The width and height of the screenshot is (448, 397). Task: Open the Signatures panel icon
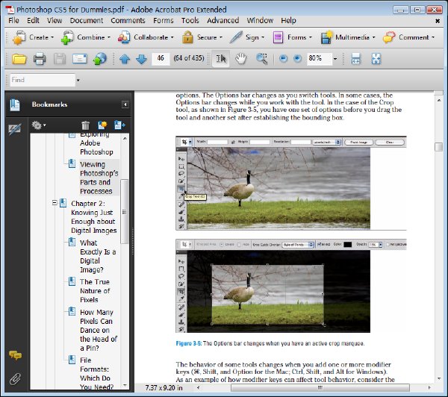coord(15,129)
